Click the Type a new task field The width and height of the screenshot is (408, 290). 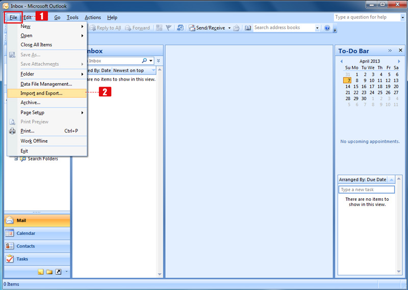click(366, 190)
